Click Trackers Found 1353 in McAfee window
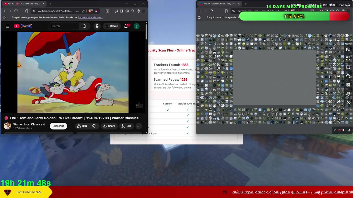This screenshot has height=198, width=353. [x=171, y=65]
